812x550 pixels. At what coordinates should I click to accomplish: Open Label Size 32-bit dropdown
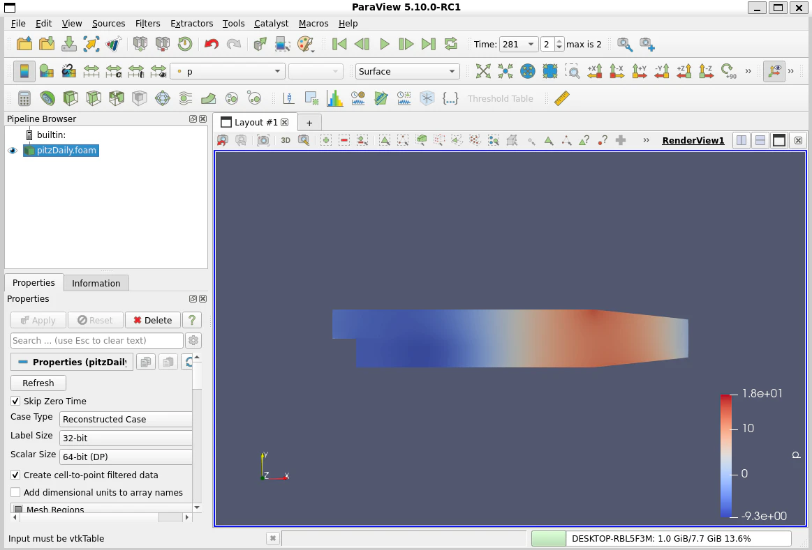[x=126, y=438]
